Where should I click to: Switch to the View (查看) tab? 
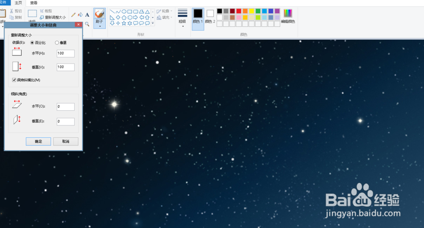[34, 3]
